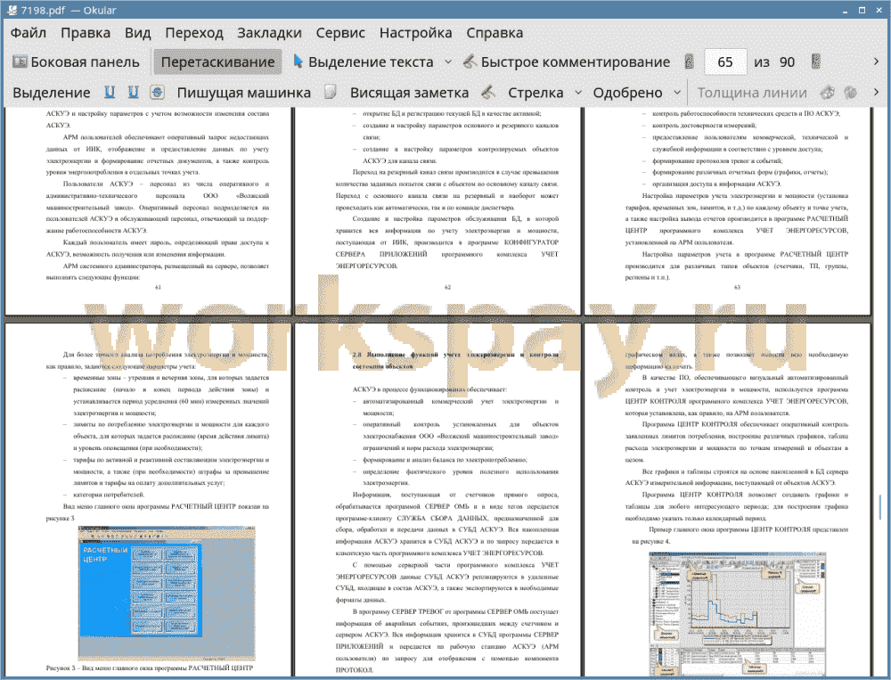Expand the Стрелка dropdown arrow

point(578,93)
